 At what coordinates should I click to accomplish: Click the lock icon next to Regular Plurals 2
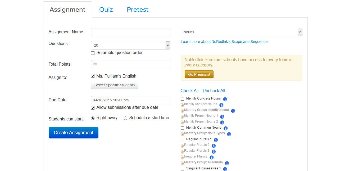point(182,146)
